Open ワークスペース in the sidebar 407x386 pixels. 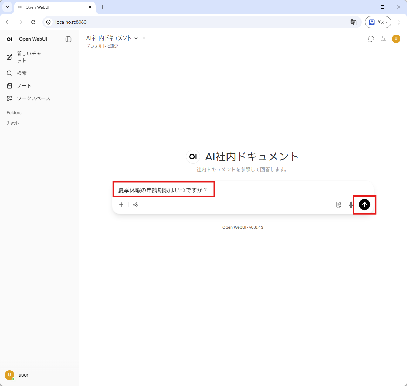click(x=33, y=98)
